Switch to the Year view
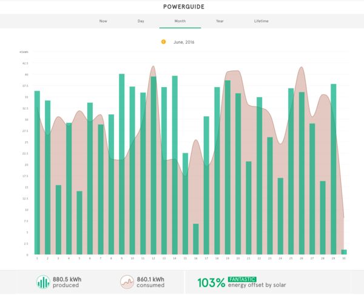Screen dimensions: 364x295 click(220, 21)
